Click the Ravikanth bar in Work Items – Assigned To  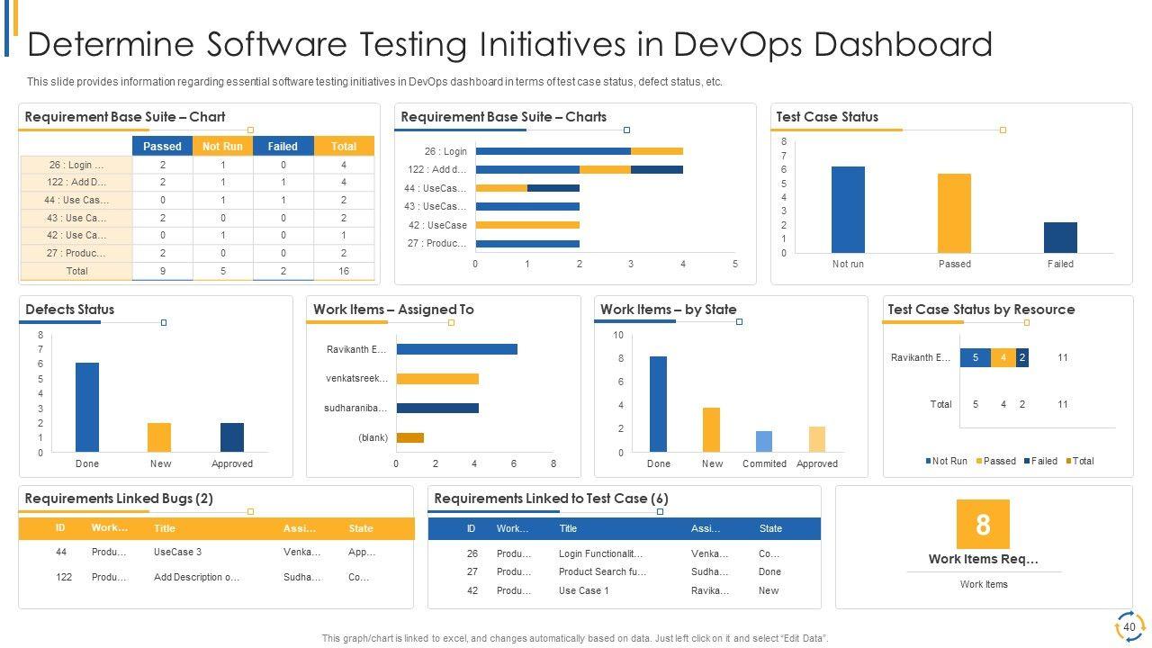456,349
